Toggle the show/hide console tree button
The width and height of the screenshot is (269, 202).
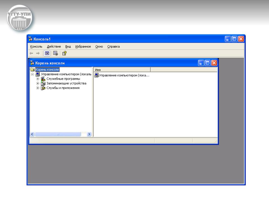(x=47, y=53)
